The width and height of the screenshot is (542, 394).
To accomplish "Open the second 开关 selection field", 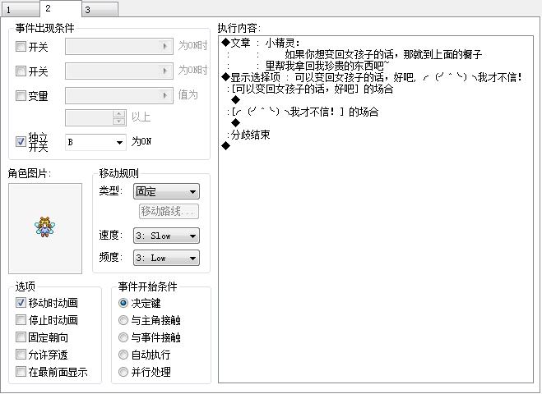I will [x=119, y=71].
